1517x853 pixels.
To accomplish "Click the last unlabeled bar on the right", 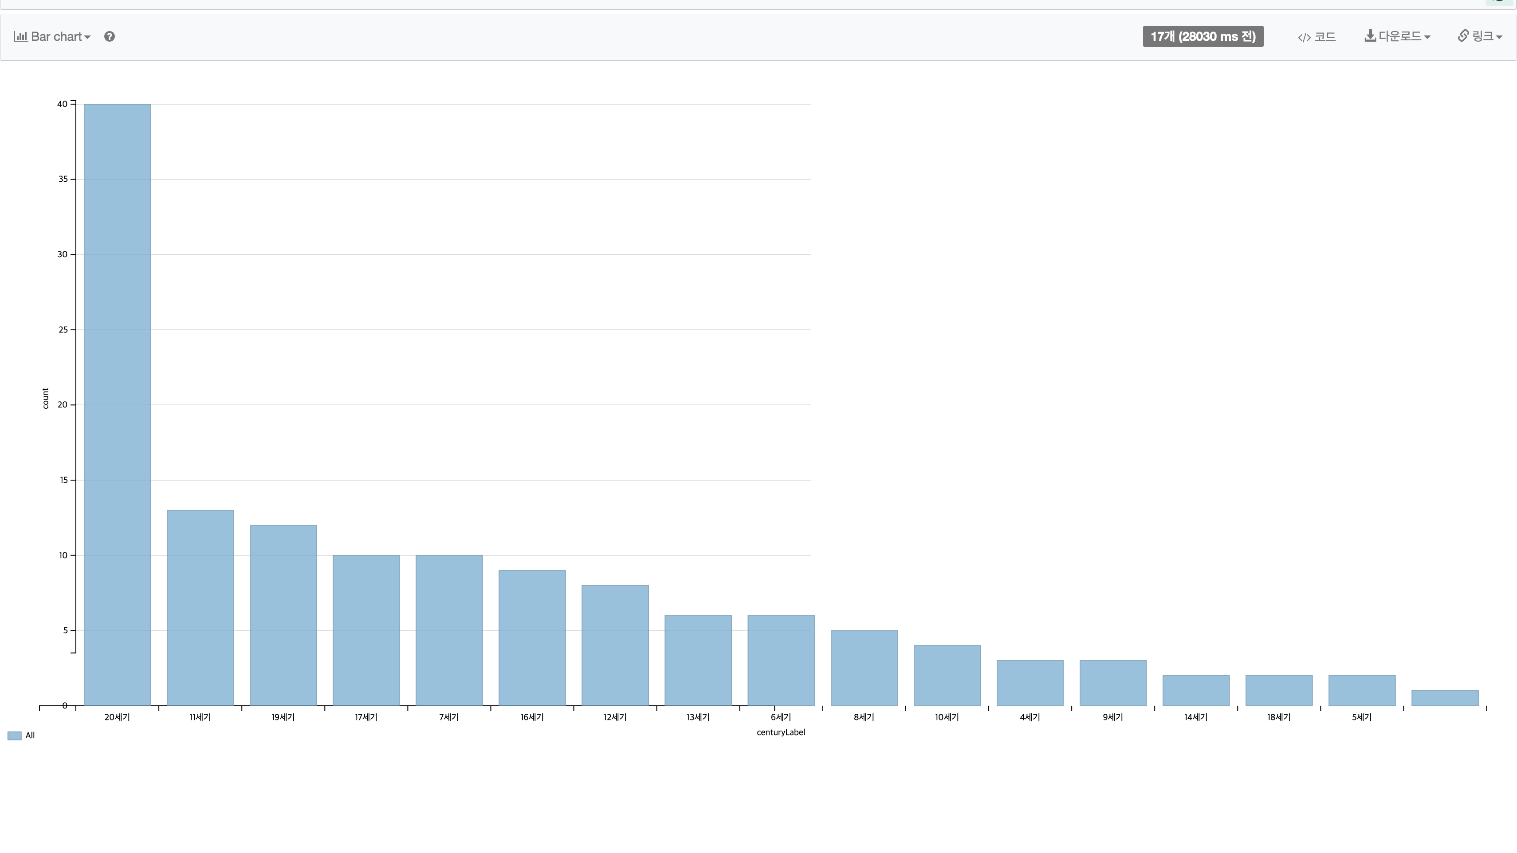I will pyautogui.click(x=1445, y=698).
